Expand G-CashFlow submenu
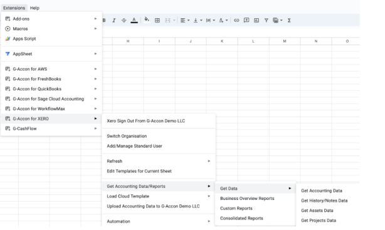This screenshot has width=385, height=230. (x=51, y=128)
